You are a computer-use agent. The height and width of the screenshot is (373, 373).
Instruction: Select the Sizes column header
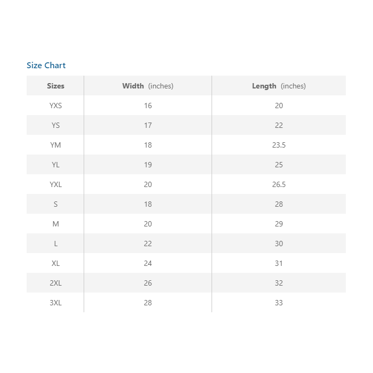coord(55,86)
